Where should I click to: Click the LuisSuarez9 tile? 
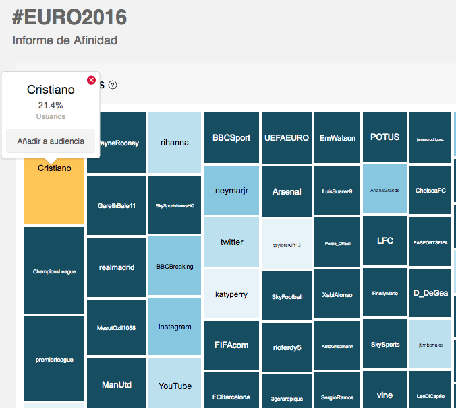click(x=337, y=191)
